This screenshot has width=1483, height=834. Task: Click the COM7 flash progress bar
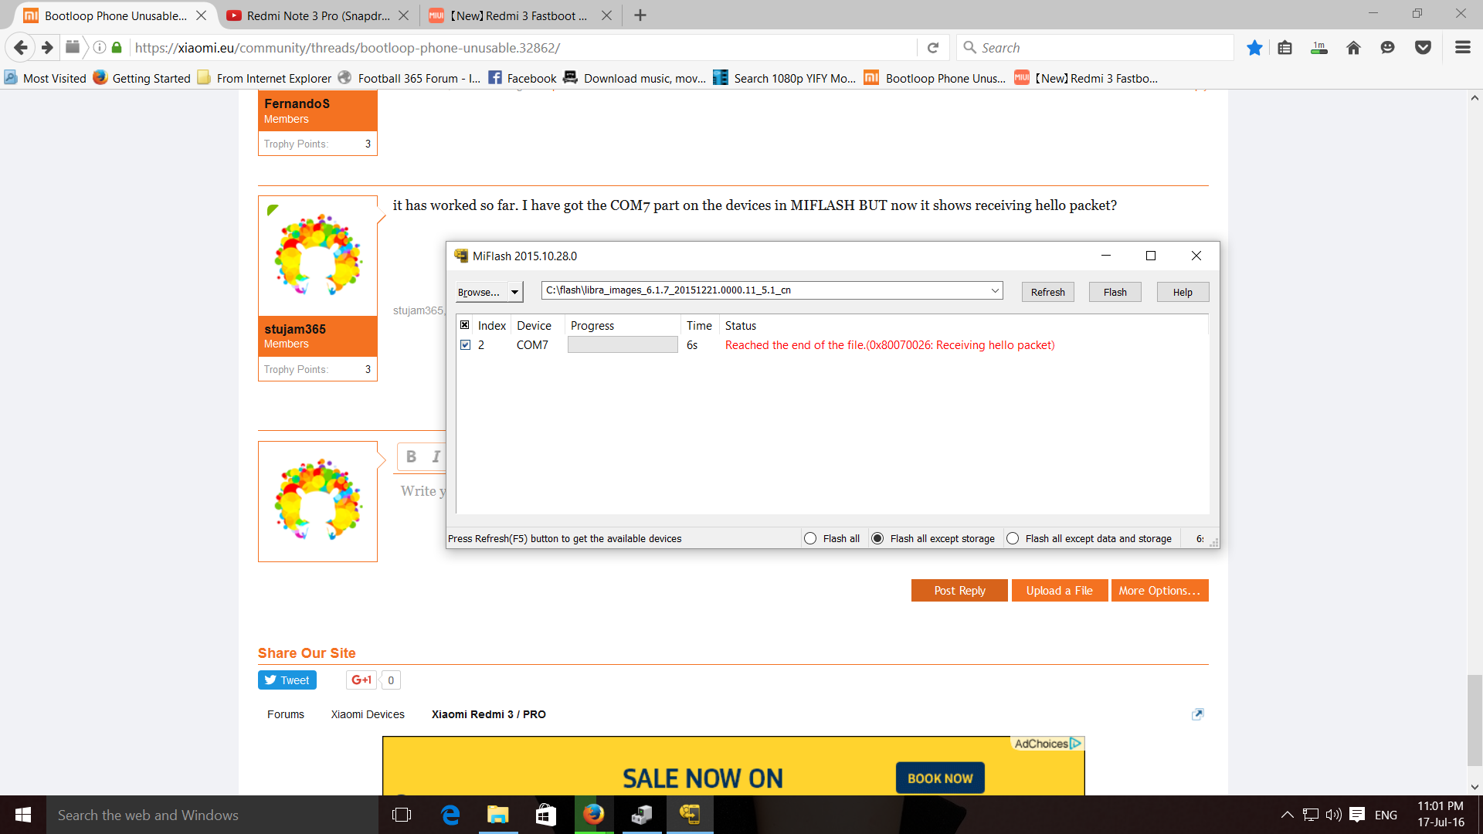623,345
